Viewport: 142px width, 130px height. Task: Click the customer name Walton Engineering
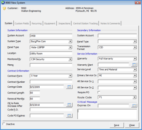pos(31,11)
